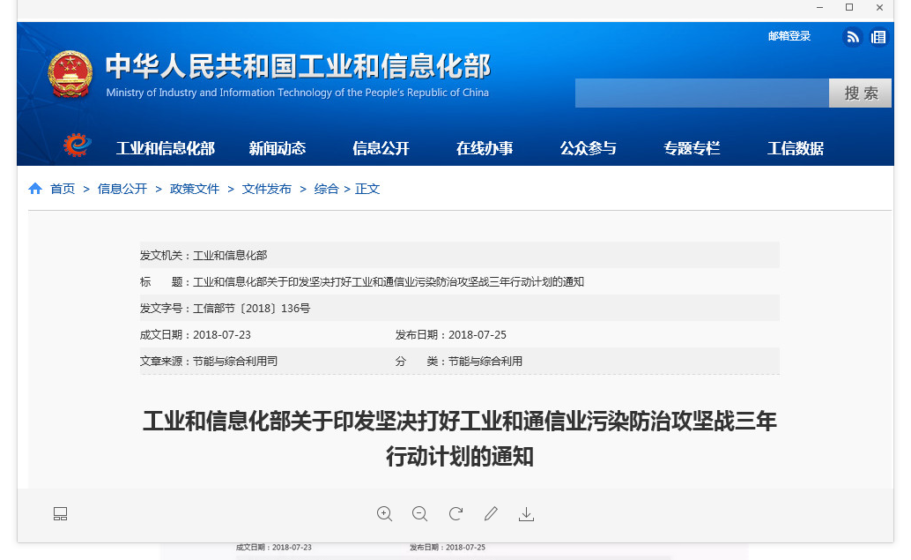Open the newspaper-style icon beside RSS

click(x=879, y=37)
